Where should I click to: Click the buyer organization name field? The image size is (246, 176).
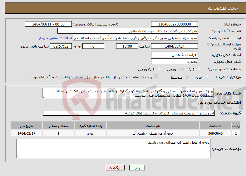pyautogui.click(x=128, y=31)
